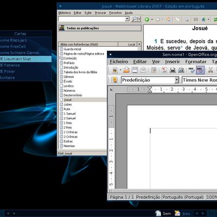Click Predefinição page style in status bar
217x217 pixels.
[x=148, y=197]
